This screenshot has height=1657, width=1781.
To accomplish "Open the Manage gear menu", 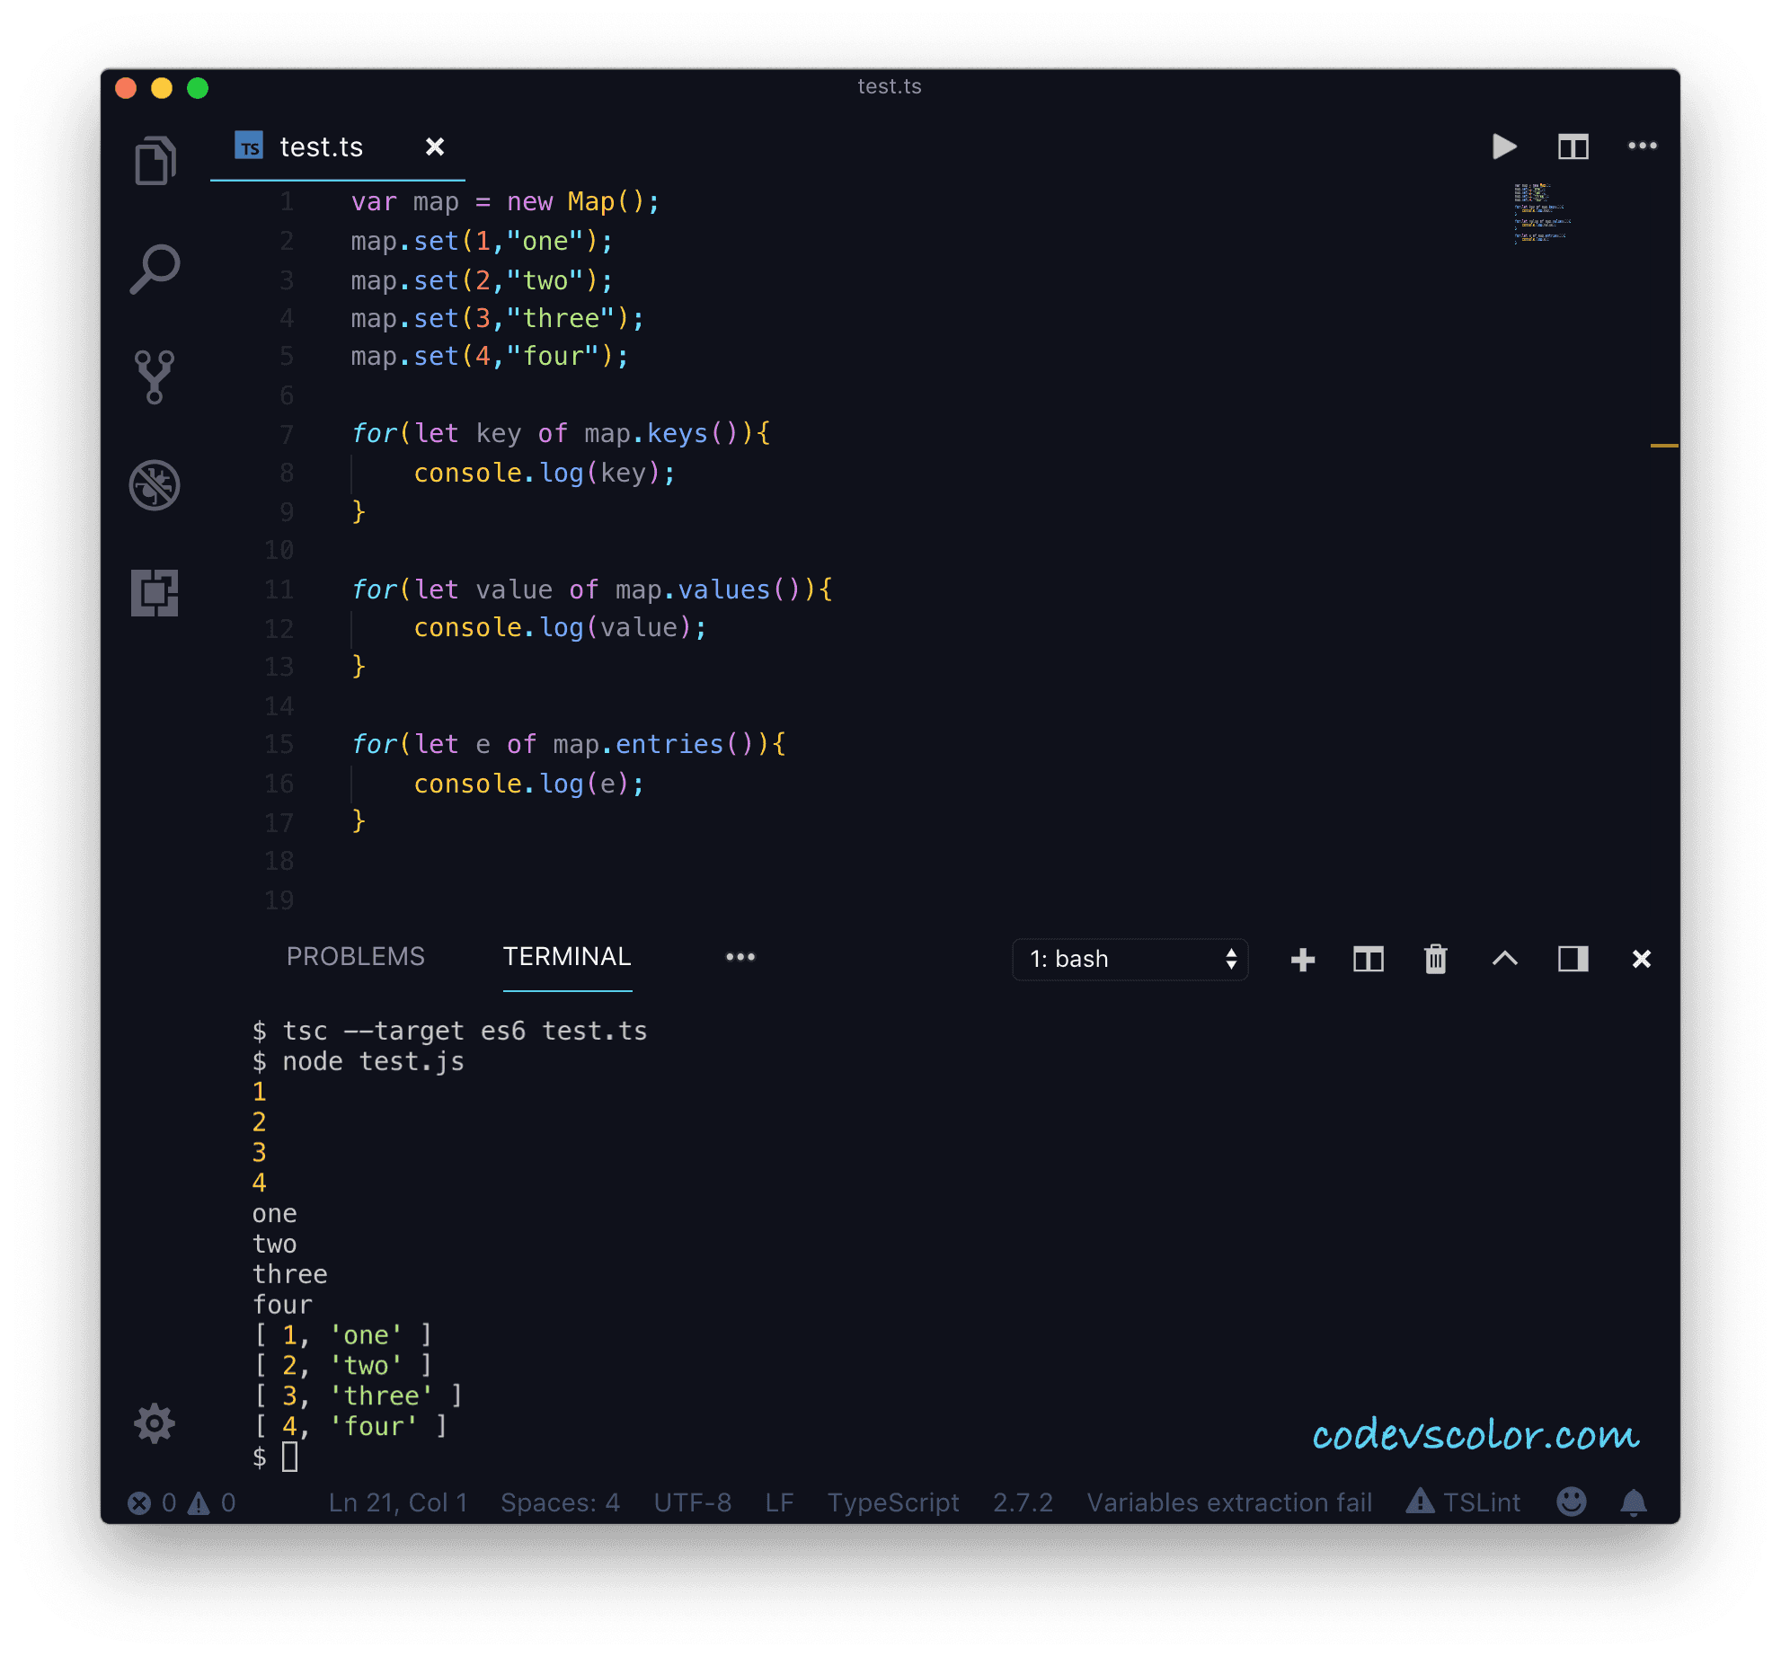I will [x=155, y=1423].
